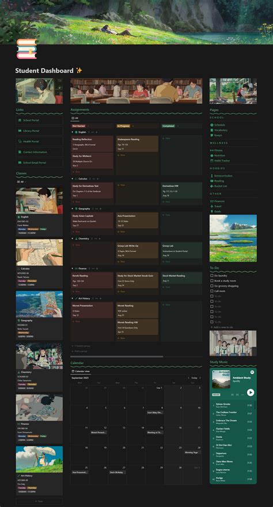Click the Health Portal link icon
Viewport: 273px width, 507px height.
[x=20, y=142]
